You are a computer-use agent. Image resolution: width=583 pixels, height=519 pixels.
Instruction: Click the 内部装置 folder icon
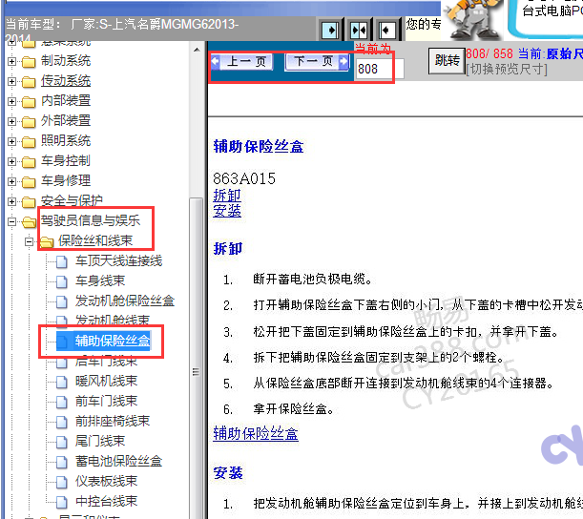[29, 101]
